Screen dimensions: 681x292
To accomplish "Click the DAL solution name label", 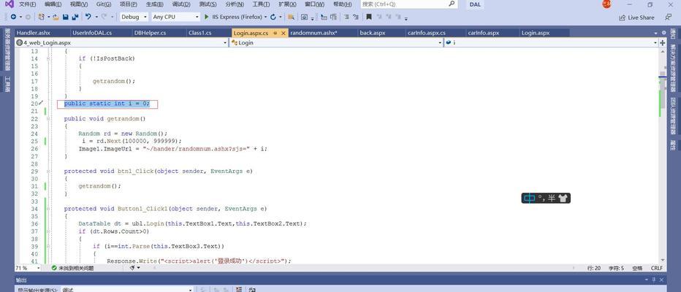I will pos(475,4).
